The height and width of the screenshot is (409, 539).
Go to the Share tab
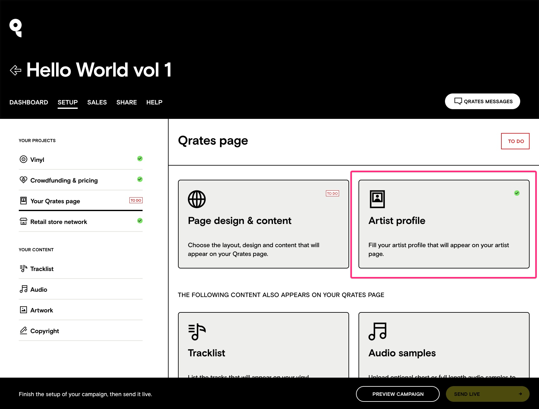pos(127,102)
